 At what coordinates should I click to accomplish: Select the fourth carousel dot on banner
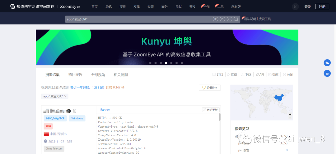click(x=166, y=63)
